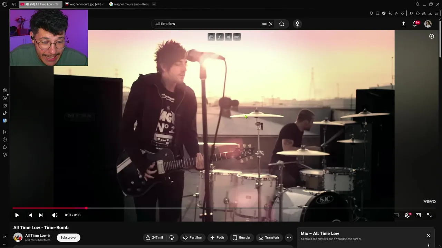Skip to the next video
442x248 pixels.
tap(41, 215)
